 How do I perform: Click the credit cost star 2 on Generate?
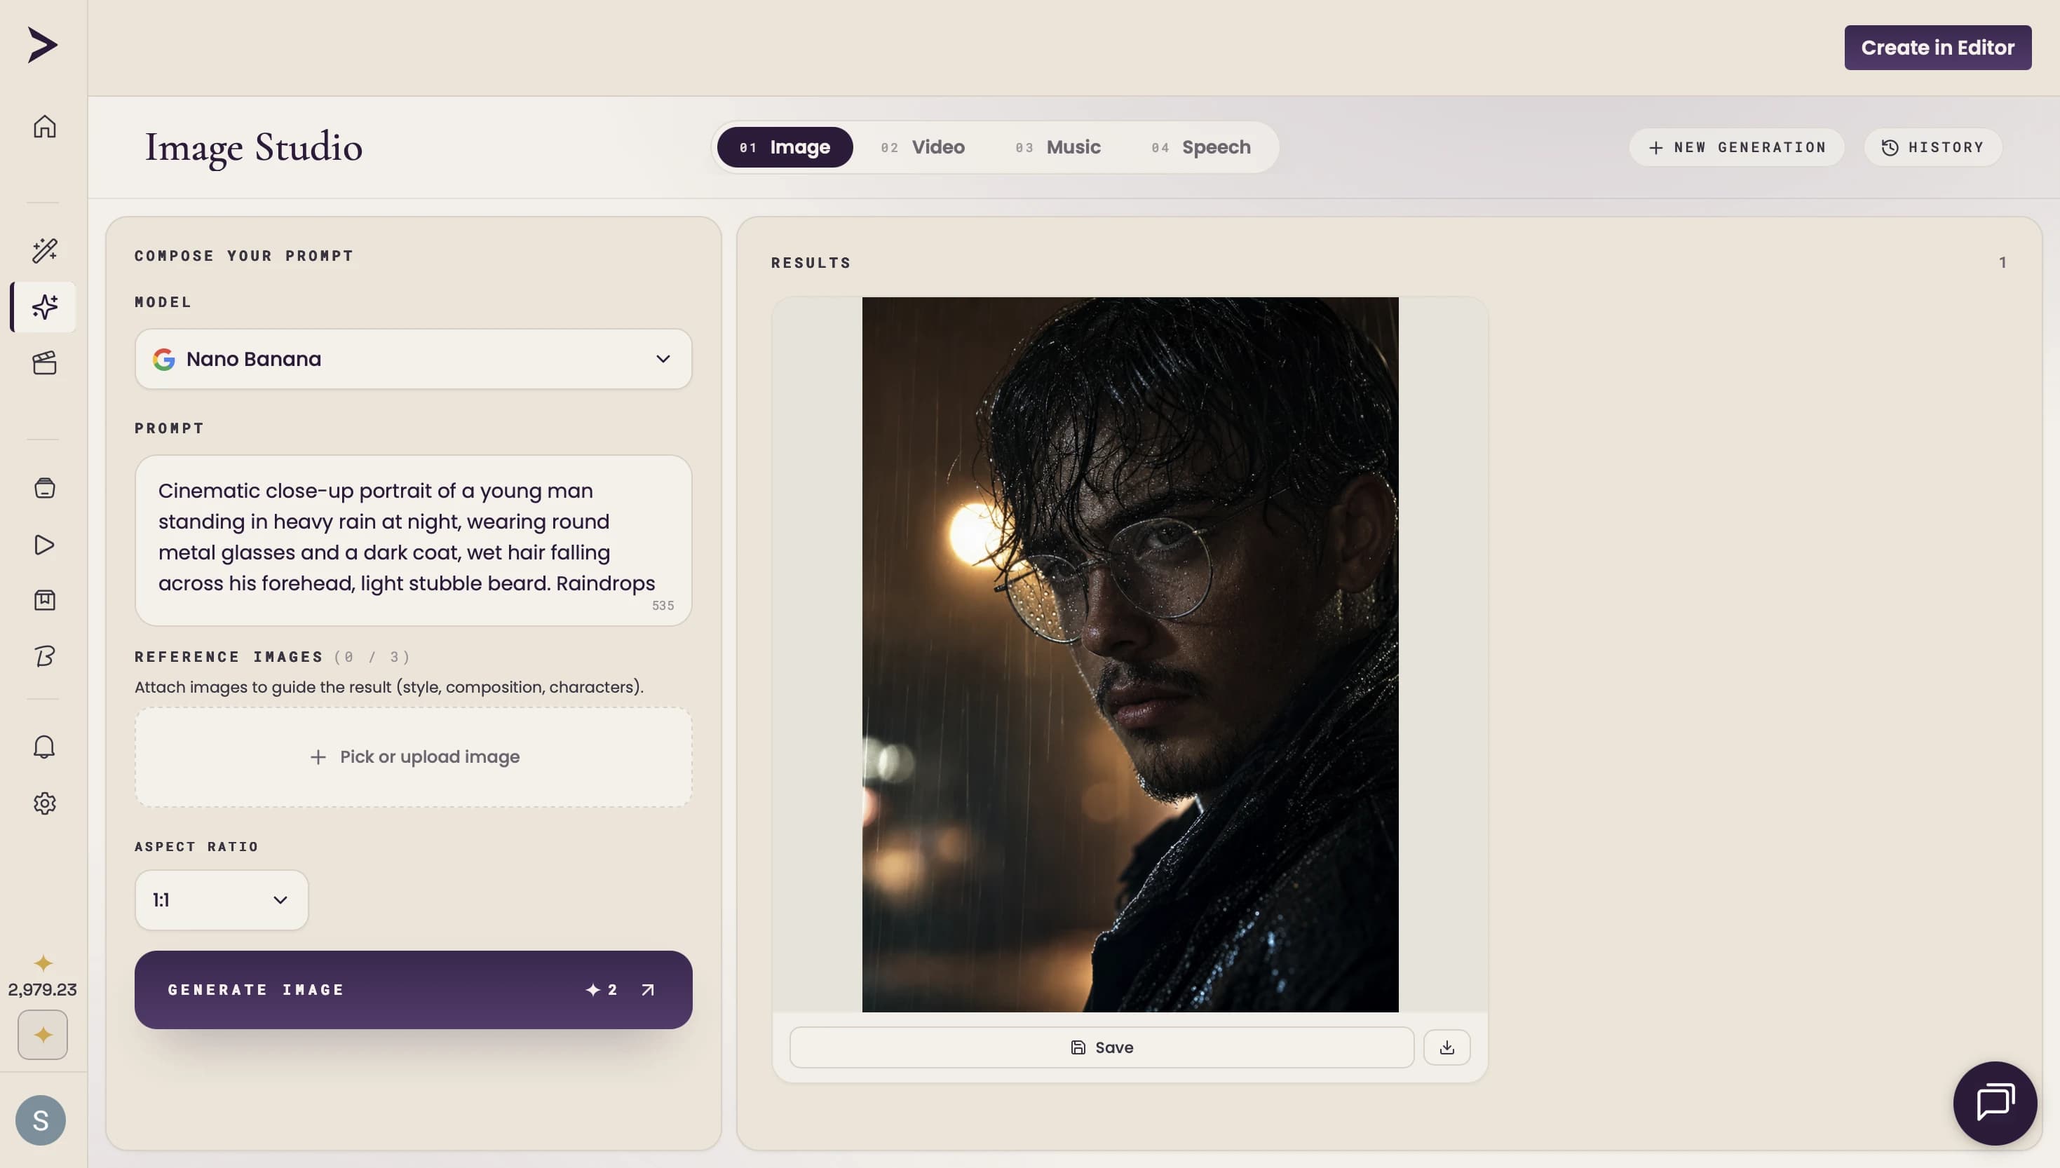pyautogui.click(x=602, y=990)
